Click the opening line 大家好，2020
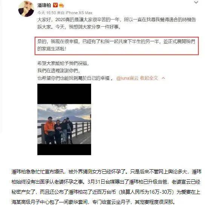 117,23
